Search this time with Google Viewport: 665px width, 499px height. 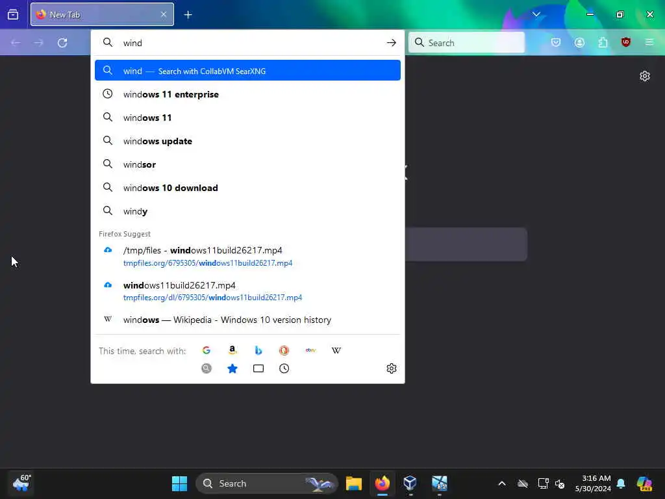coord(207,350)
